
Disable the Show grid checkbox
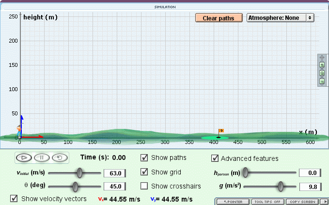tap(144, 172)
